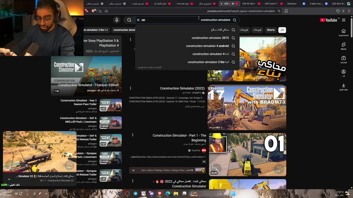Select the 'construction simul' filter chip
The width and height of the screenshot is (353, 198).
[x=124, y=30]
